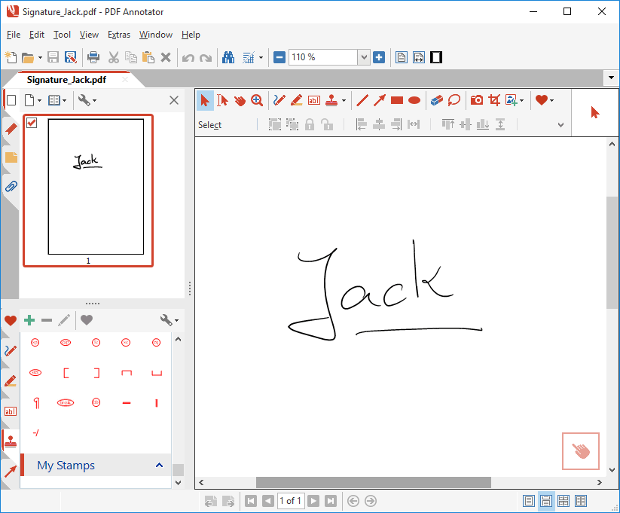Toggle full screen view mode icon
620x513 pixels.
435,56
